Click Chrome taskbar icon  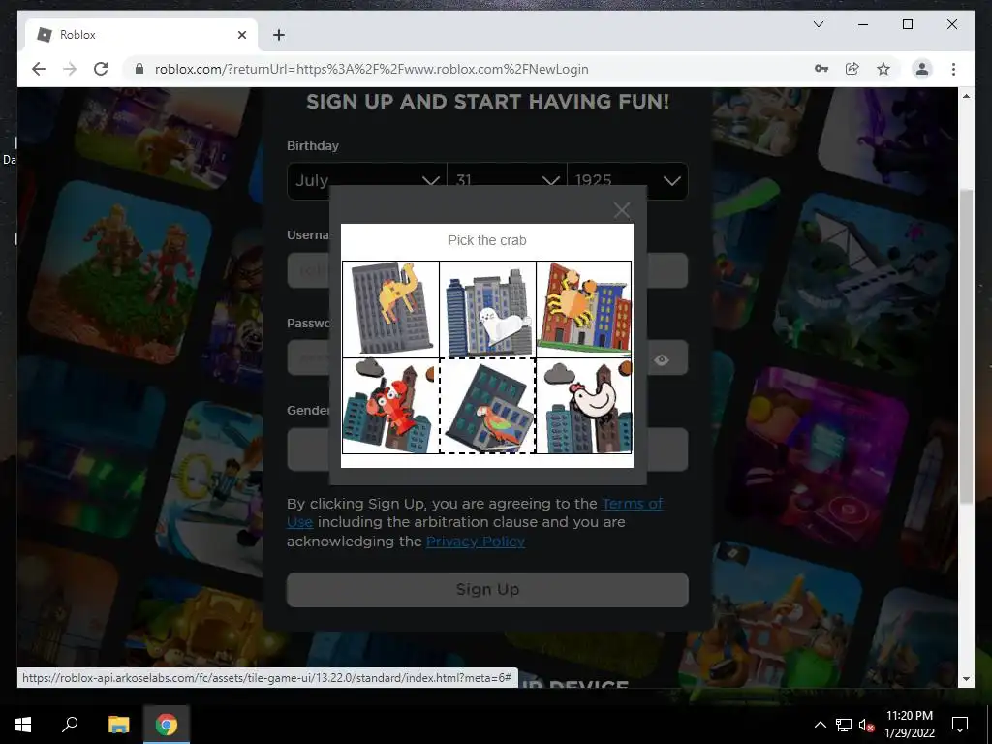(167, 725)
